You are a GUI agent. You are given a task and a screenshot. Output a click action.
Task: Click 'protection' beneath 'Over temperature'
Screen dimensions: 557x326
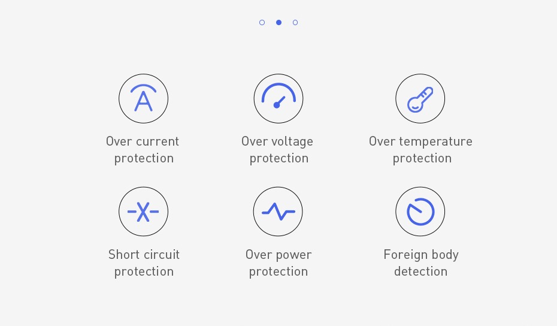tap(422, 159)
